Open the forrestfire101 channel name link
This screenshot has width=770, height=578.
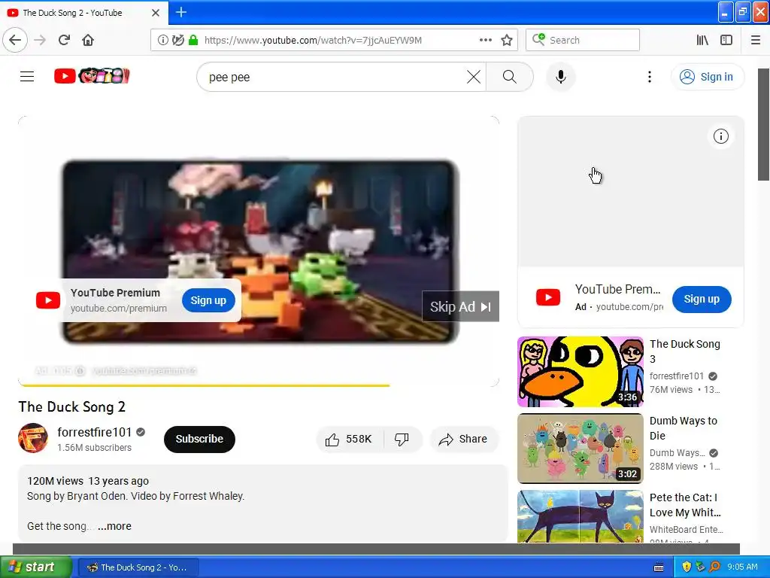[94, 432]
